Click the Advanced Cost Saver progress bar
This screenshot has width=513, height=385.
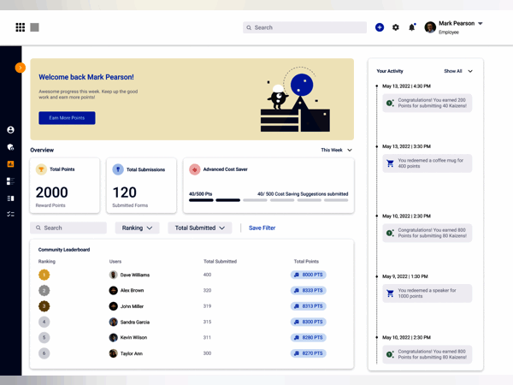[268, 200]
